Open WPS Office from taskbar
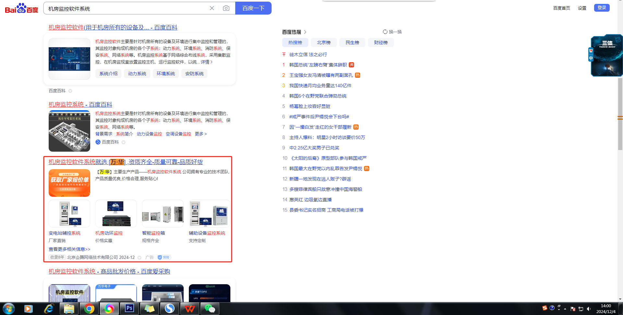This screenshot has height=315, width=623. [x=189, y=309]
